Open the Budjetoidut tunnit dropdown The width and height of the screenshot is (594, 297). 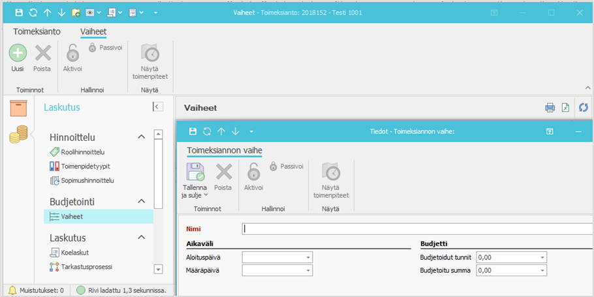542,258
